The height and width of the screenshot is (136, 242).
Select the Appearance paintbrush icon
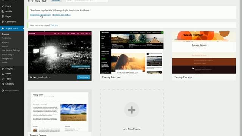(x=3, y=29)
